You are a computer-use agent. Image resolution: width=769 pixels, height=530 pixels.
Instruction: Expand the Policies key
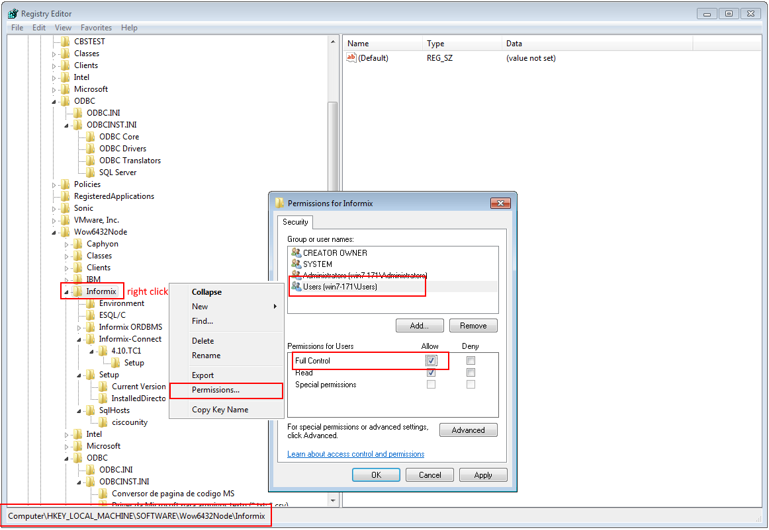coord(54,185)
